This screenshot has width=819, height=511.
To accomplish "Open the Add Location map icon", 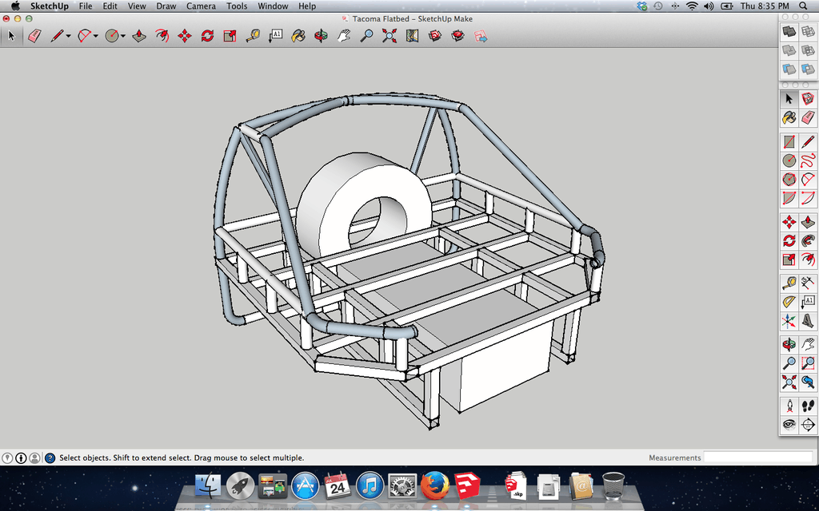I will tap(412, 36).
